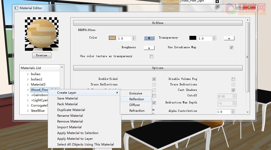Toggle Disable Volume Fog checkbox

pos(233,79)
